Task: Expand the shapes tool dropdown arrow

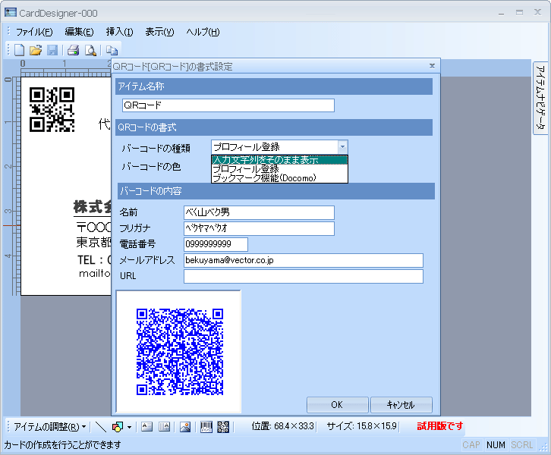Action: 129,427
